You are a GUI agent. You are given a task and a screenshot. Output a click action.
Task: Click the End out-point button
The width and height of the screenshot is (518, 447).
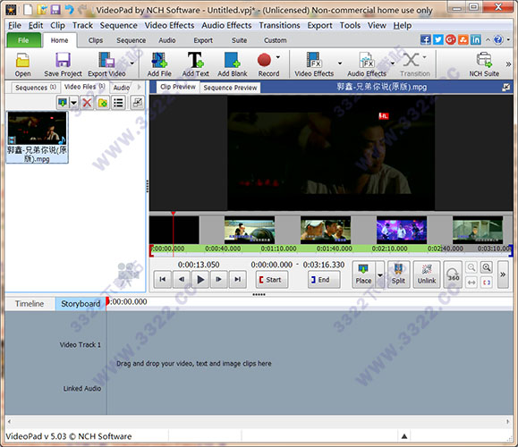click(x=324, y=280)
